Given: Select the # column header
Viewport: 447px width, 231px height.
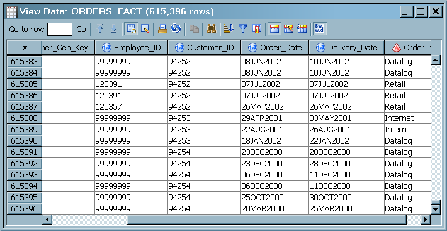Looking at the screenshot, I should point(25,48).
